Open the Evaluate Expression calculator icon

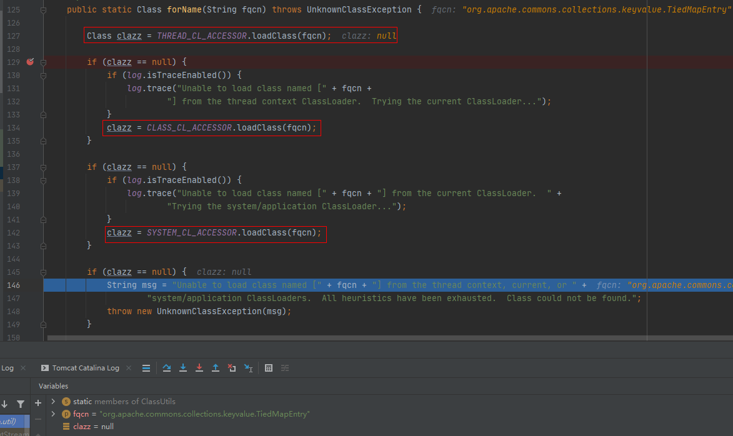[x=269, y=368]
